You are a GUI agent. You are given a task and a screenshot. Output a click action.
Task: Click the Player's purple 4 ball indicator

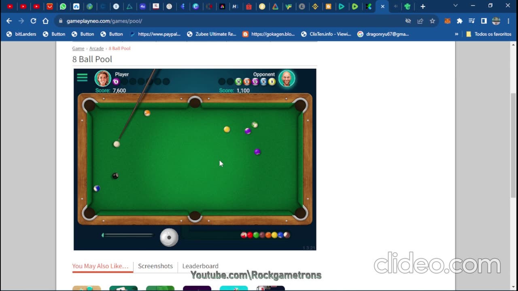pos(116,82)
